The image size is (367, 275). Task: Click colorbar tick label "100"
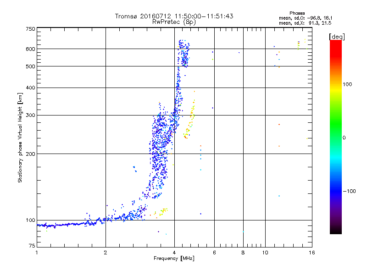[347, 84]
